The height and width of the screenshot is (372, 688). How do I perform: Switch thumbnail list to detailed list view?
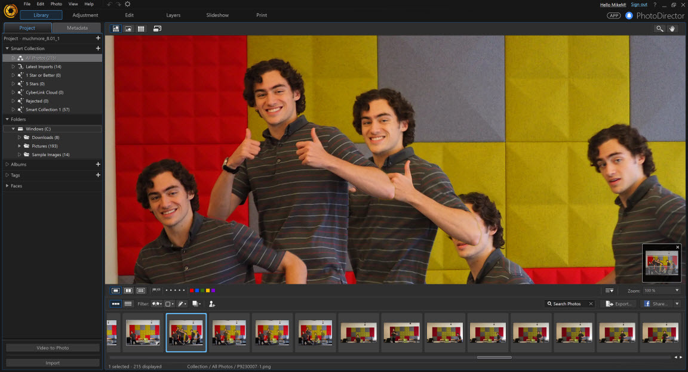click(x=128, y=304)
